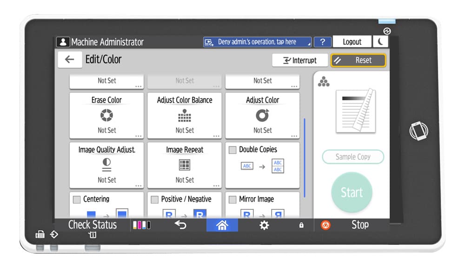Click the blue vertical scrollbar
465x267 pixels.
pyautogui.click(x=305, y=158)
